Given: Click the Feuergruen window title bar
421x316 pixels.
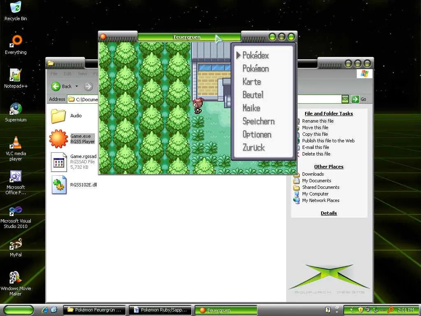Looking at the screenshot, I should coord(189,37).
